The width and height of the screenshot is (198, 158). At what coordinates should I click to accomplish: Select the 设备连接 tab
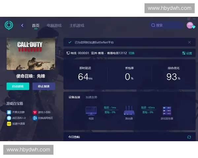point(74,97)
